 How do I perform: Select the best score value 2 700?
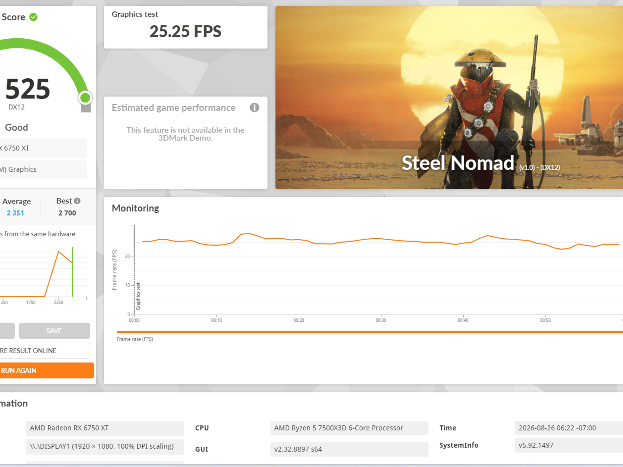tap(67, 213)
